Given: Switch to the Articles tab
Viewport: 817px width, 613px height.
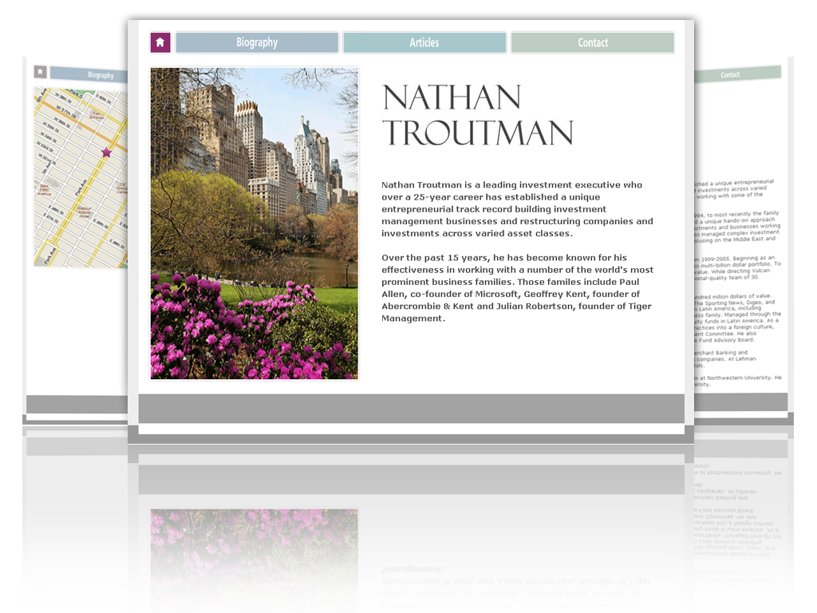Looking at the screenshot, I should 424,42.
